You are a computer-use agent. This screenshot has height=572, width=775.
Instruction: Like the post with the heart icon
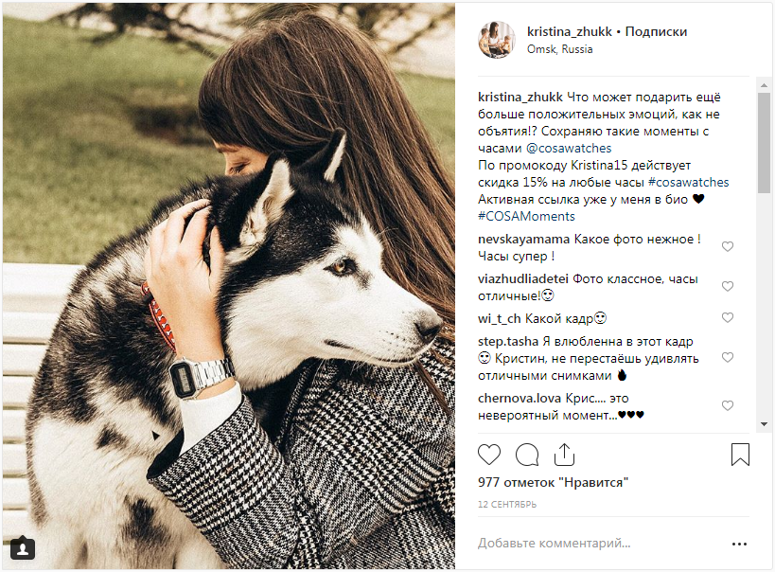pyautogui.click(x=489, y=455)
